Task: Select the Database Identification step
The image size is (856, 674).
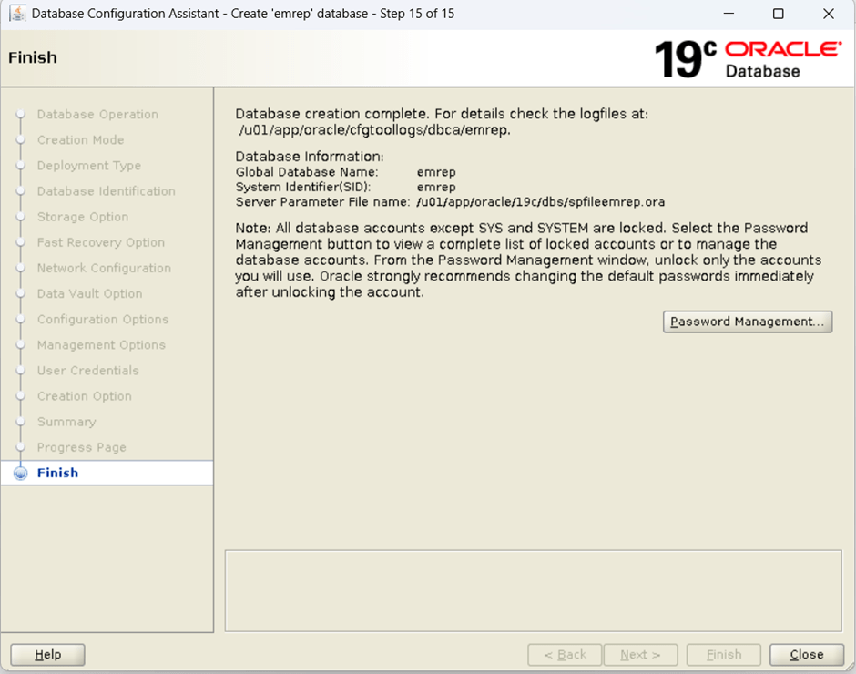Action: pyautogui.click(x=106, y=191)
